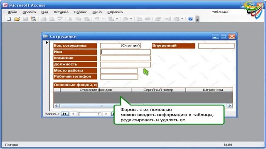Click into the Имя input field
This screenshot has width=266, height=149.
[x=126, y=52]
